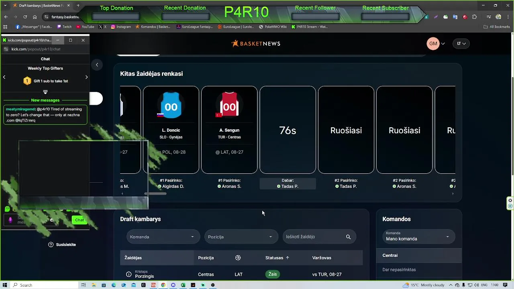Click the Ieškoti žaidėjo search field
This screenshot has width=514, height=289.
pyautogui.click(x=319, y=237)
